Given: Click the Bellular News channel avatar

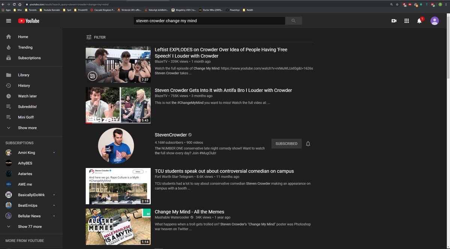Looking at the screenshot, I should click(9, 216).
